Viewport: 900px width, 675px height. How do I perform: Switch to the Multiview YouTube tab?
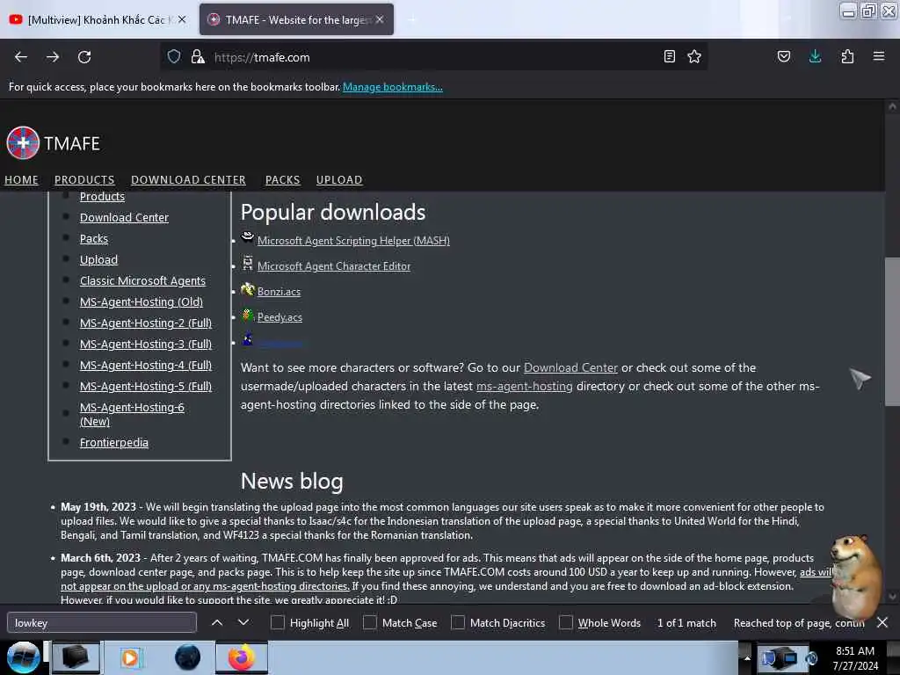(98, 19)
